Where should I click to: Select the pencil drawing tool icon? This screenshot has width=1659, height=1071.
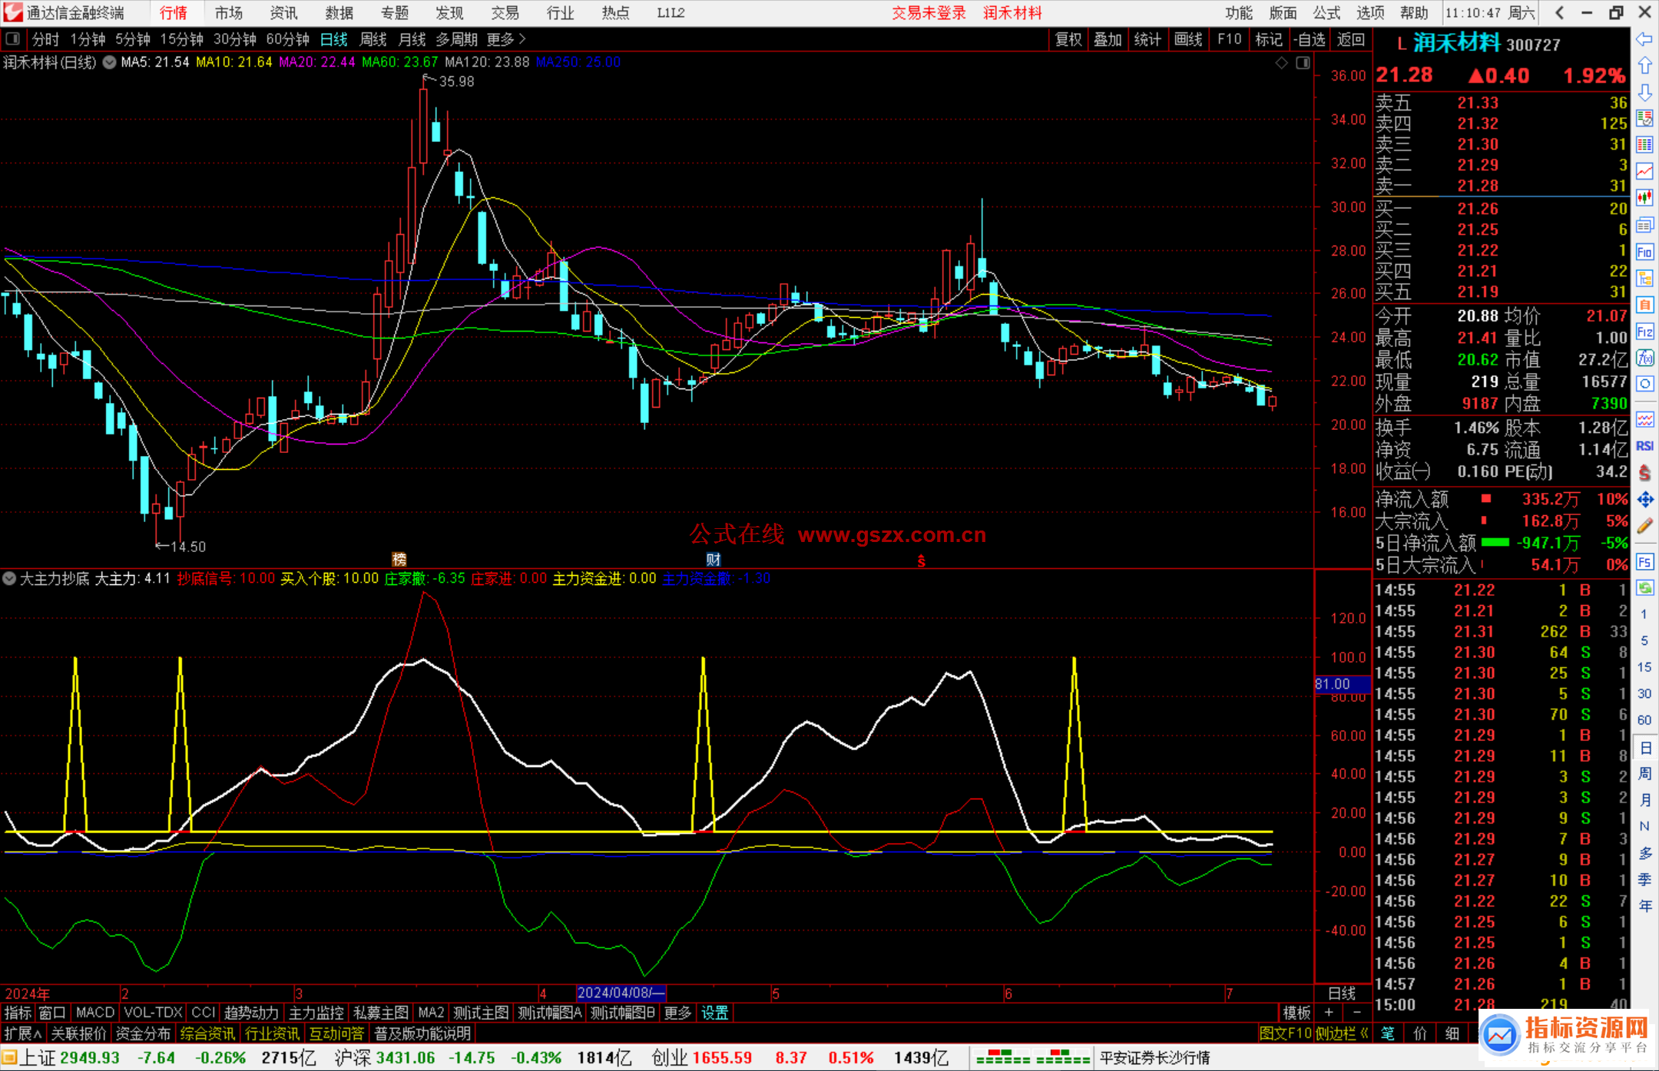(x=1644, y=527)
